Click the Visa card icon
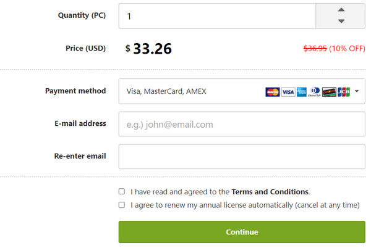The image size is (371, 248). click(x=288, y=92)
